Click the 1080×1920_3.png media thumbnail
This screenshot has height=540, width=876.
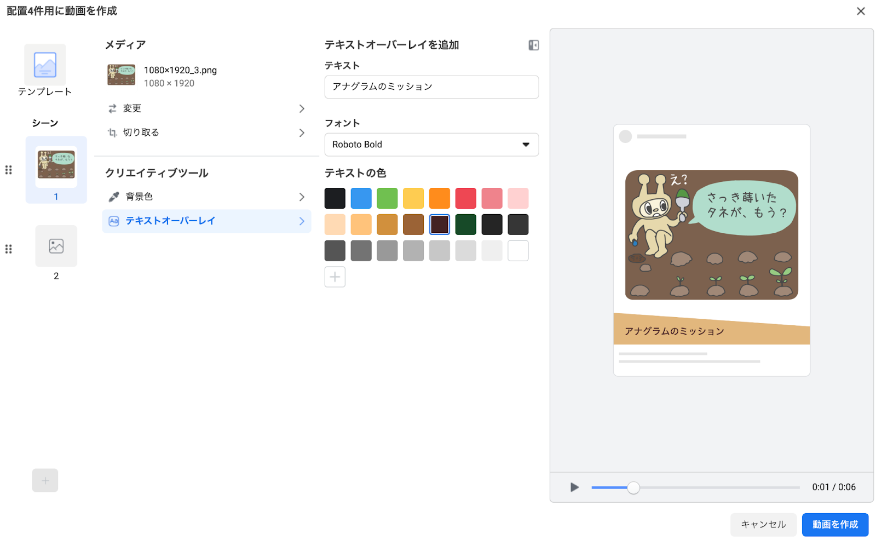[x=121, y=75]
